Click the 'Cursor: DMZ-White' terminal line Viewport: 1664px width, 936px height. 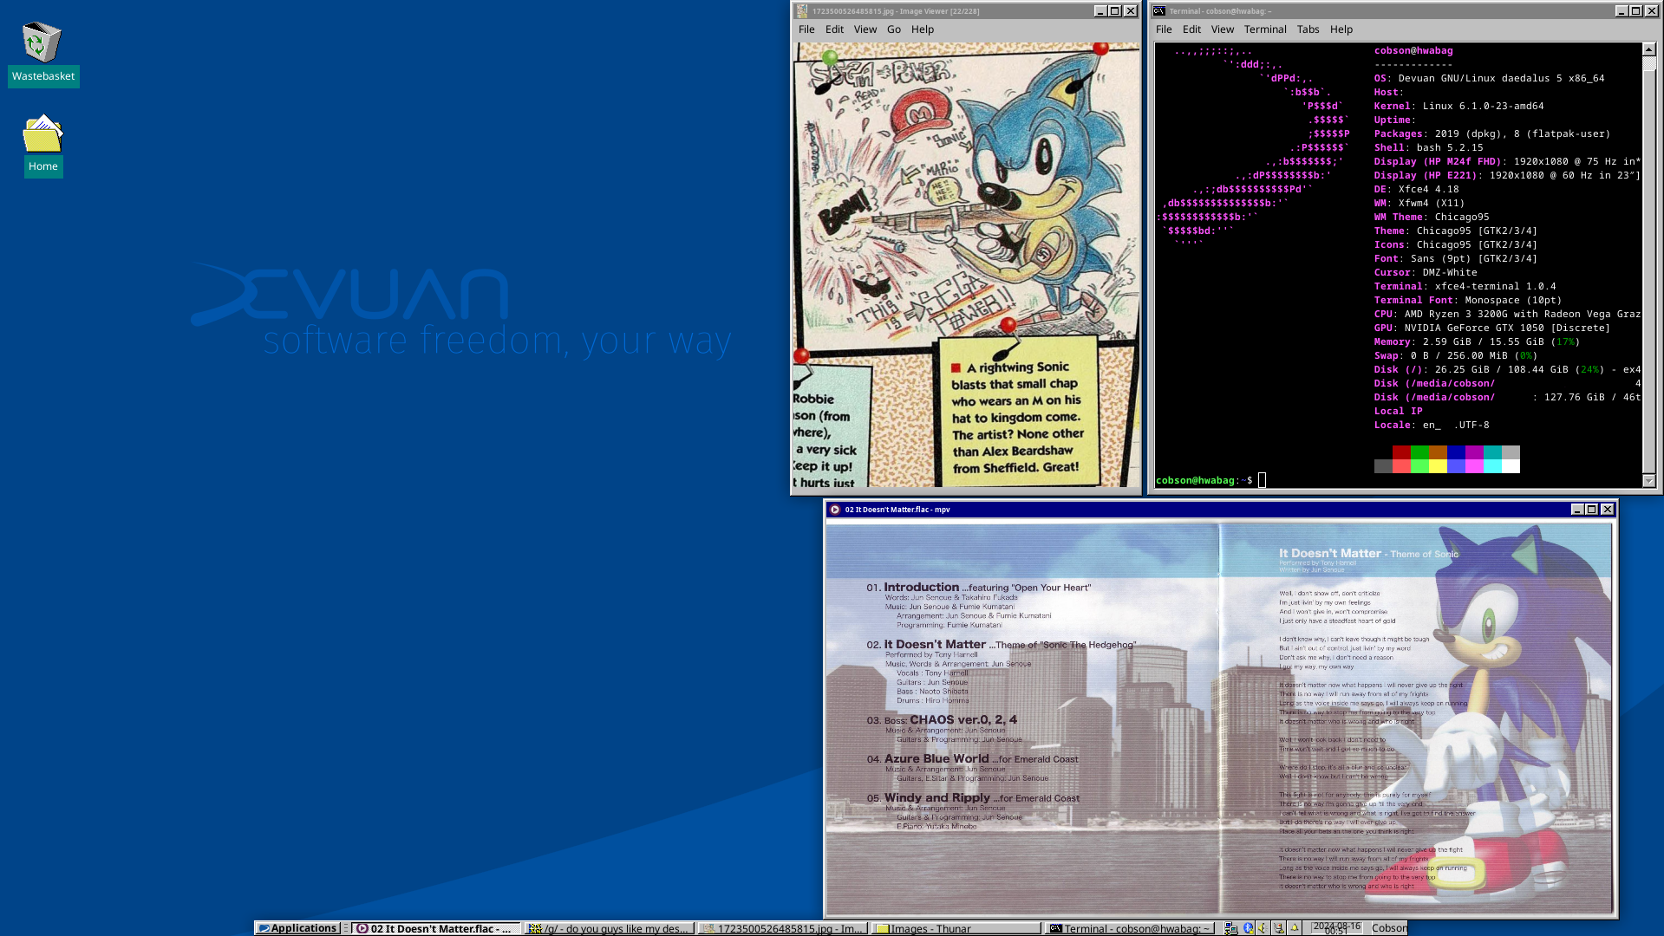[x=1426, y=272]
